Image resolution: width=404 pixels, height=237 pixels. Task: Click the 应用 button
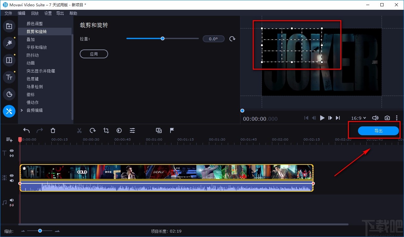point(94,54)
